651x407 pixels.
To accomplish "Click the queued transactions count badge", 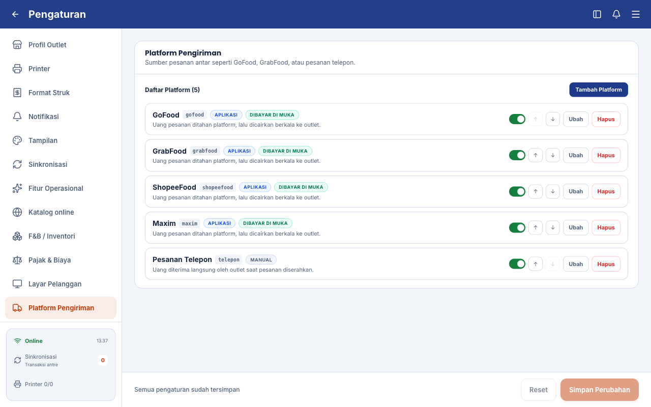I will pyautogui.click(x=103, y=360).
